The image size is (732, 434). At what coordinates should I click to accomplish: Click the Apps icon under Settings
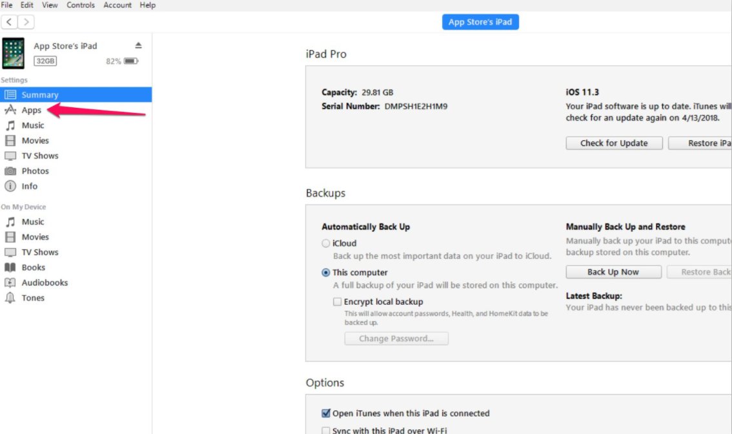(x=10, y=110)
